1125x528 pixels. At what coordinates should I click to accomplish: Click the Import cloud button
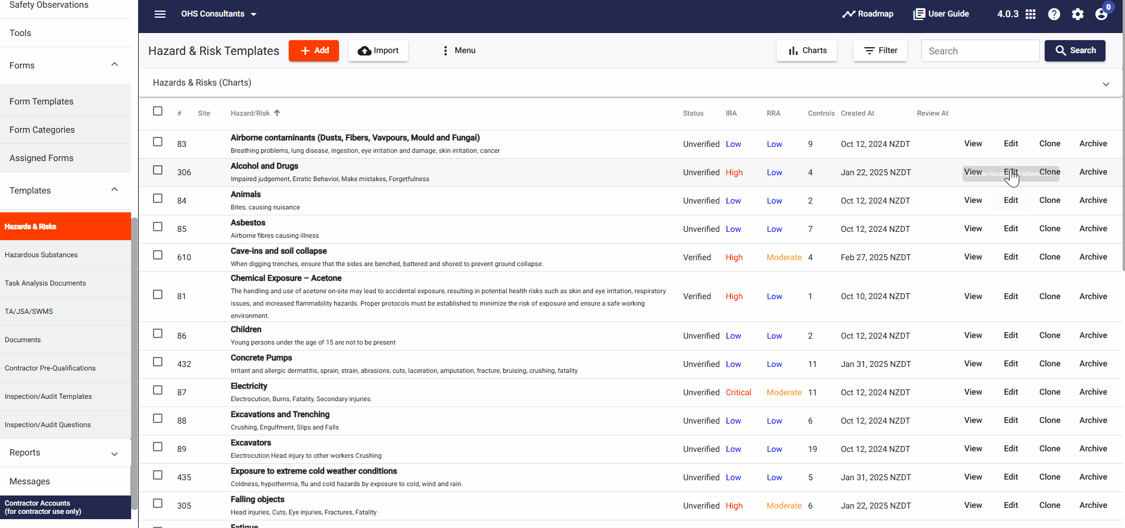pyautogui.click(x=378, y=51)
